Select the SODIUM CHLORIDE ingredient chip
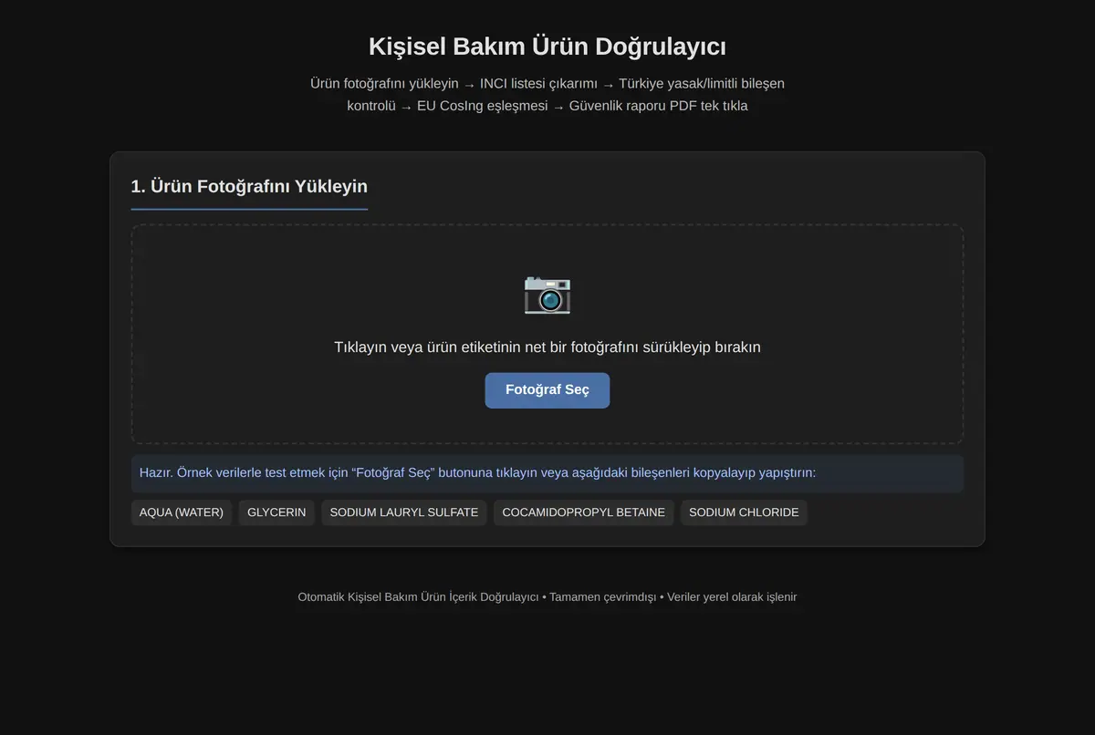1095x735 pixels. (744, 512)
